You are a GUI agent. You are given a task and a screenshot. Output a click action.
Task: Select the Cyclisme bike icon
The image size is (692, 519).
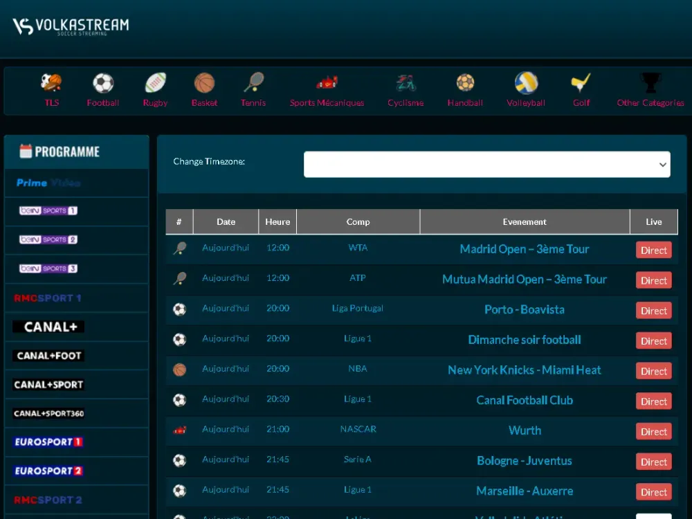click(x=406, y=82)
